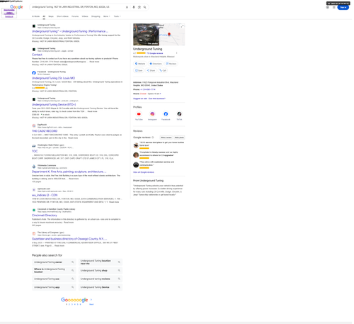Open Gazetteer and business directory result

pos(69,239)
